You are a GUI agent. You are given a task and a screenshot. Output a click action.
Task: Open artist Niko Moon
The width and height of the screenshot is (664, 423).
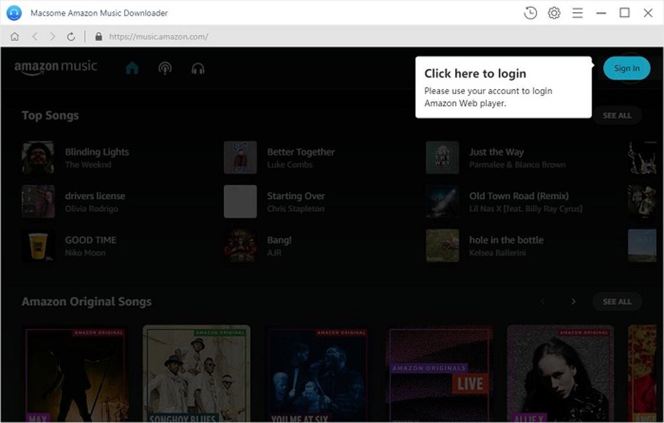(85, 252)
